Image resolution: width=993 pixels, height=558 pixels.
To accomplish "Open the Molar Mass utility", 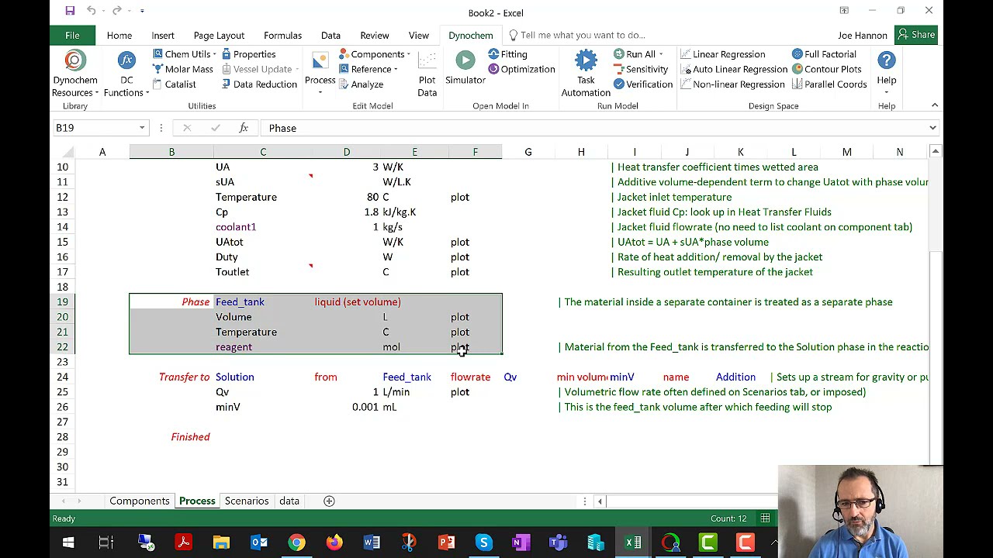I will (183, 69).
